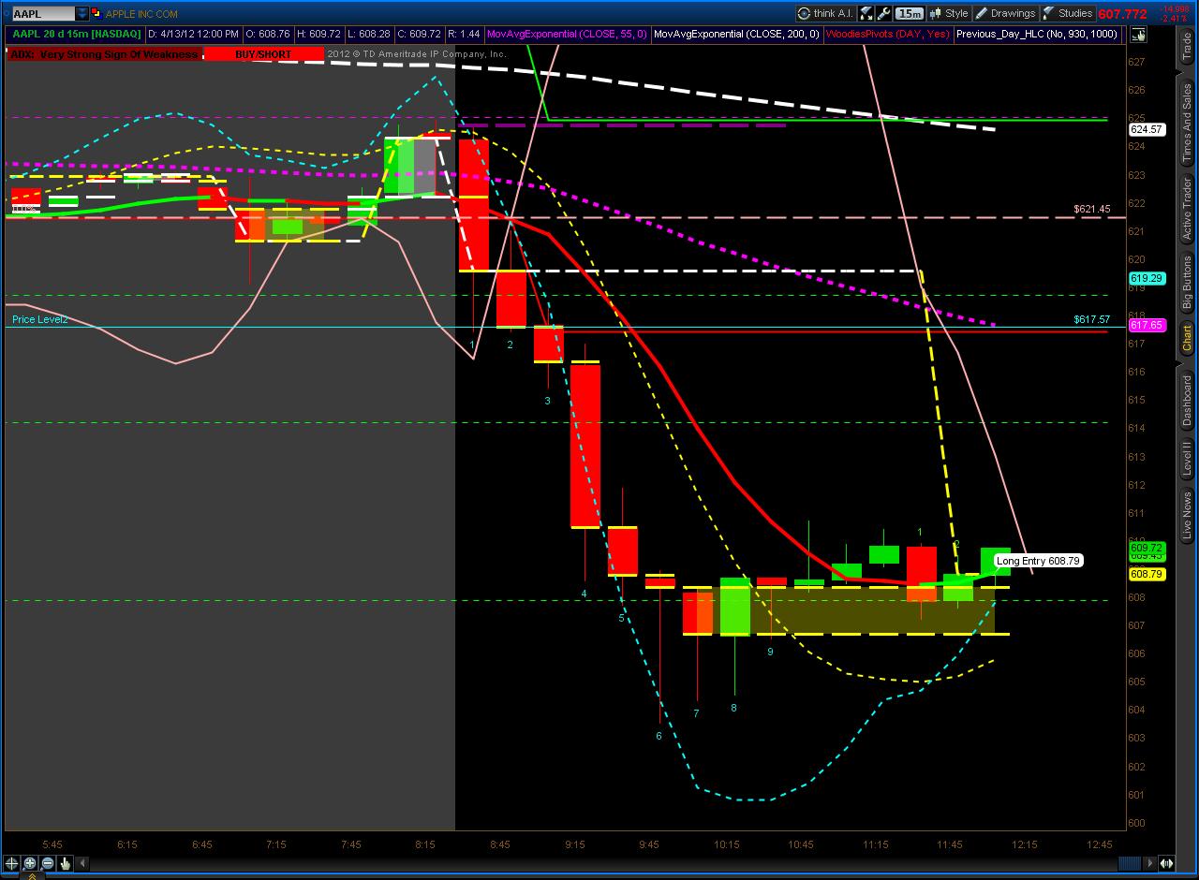The image size is (1199, 880).
Task: Expand the bottom panel chevron
Action: tap(31, 876)
